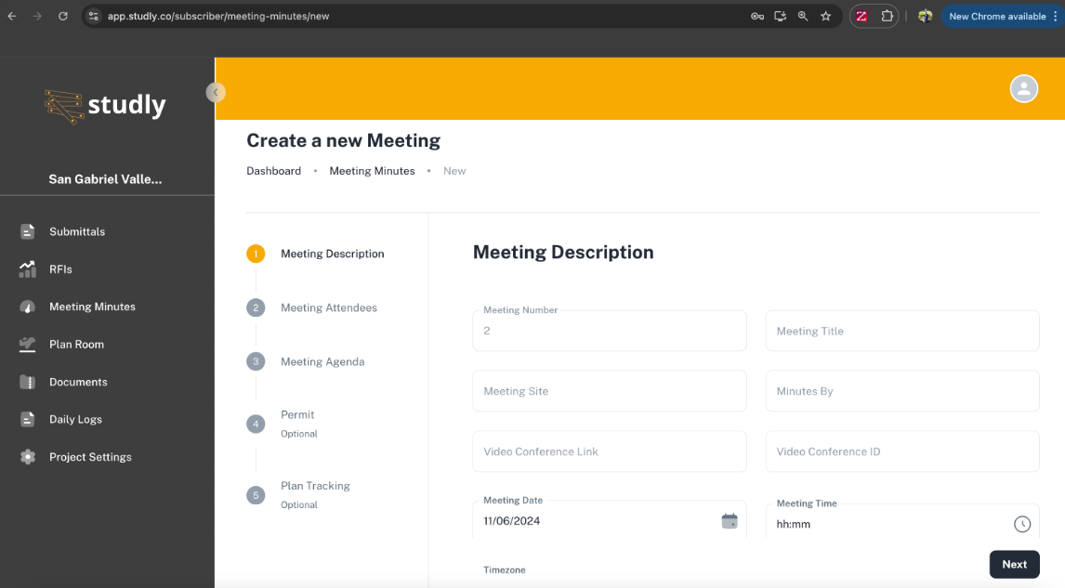Open the calendar picker for Meeting Date
This screenshot has width=1065, height=588.
pos(730,521)
